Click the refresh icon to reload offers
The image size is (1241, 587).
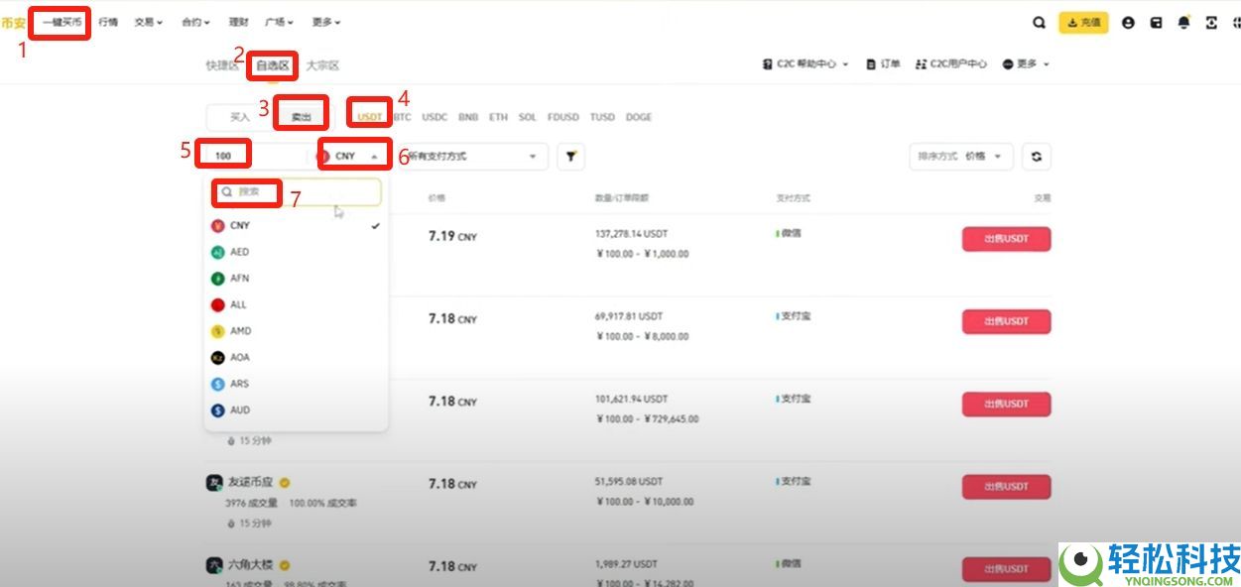[1037, 156]
